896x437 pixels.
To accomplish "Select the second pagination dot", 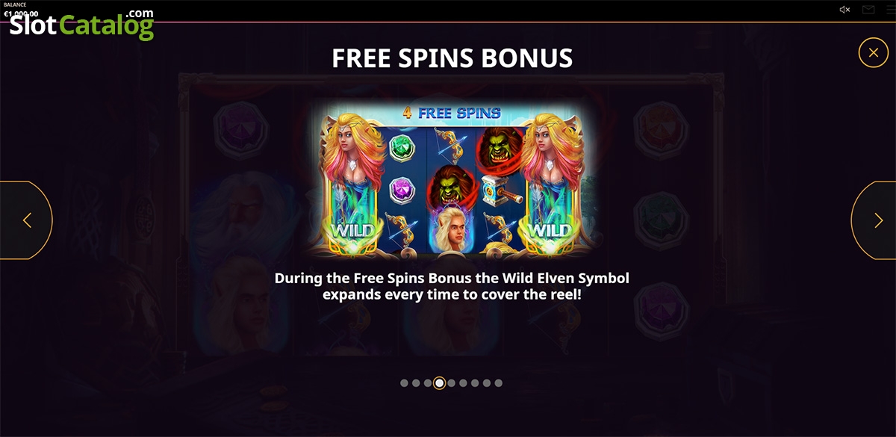I will click(416, 383).
